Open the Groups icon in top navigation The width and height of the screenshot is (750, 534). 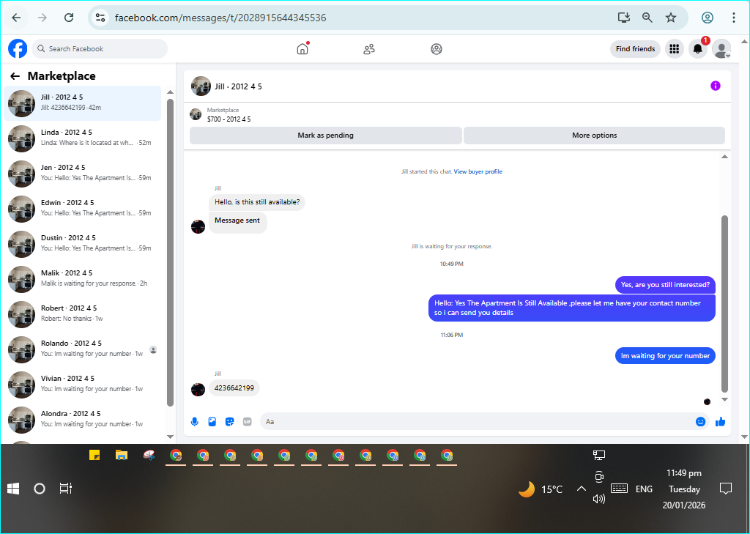point(437,49)
